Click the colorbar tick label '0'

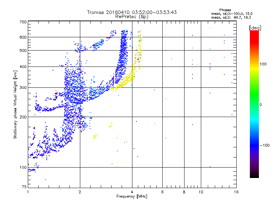(261, 104)
